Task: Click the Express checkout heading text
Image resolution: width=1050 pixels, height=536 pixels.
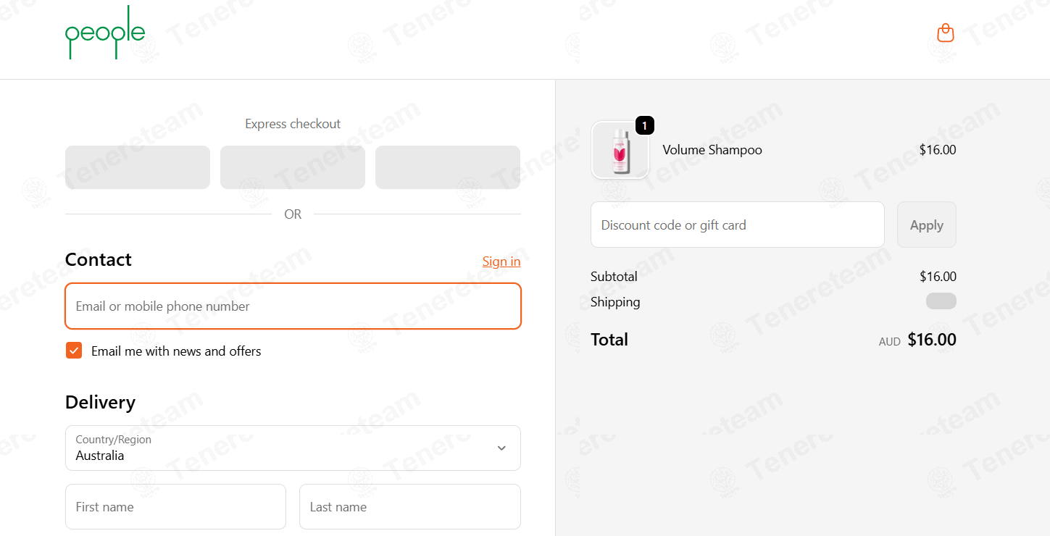Action: (x=293, y=124)
